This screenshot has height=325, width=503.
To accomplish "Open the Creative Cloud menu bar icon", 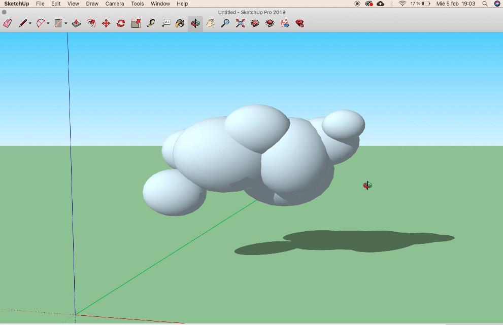I will coord(369,4).
